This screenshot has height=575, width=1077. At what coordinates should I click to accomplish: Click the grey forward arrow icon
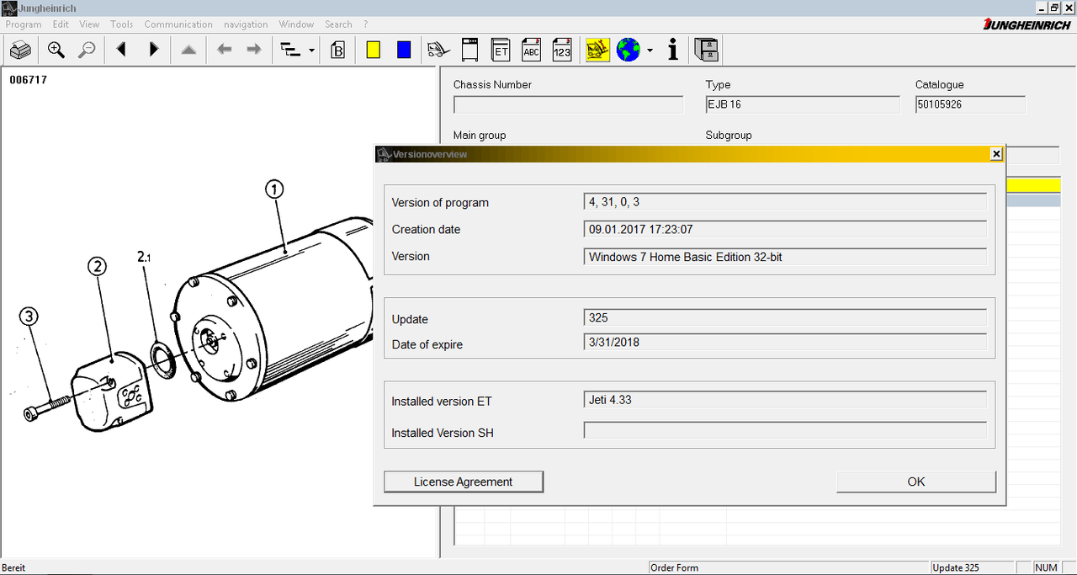pos(253,51)
